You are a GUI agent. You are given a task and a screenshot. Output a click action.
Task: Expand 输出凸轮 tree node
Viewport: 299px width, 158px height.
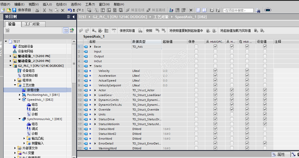[x=24, y=138]
